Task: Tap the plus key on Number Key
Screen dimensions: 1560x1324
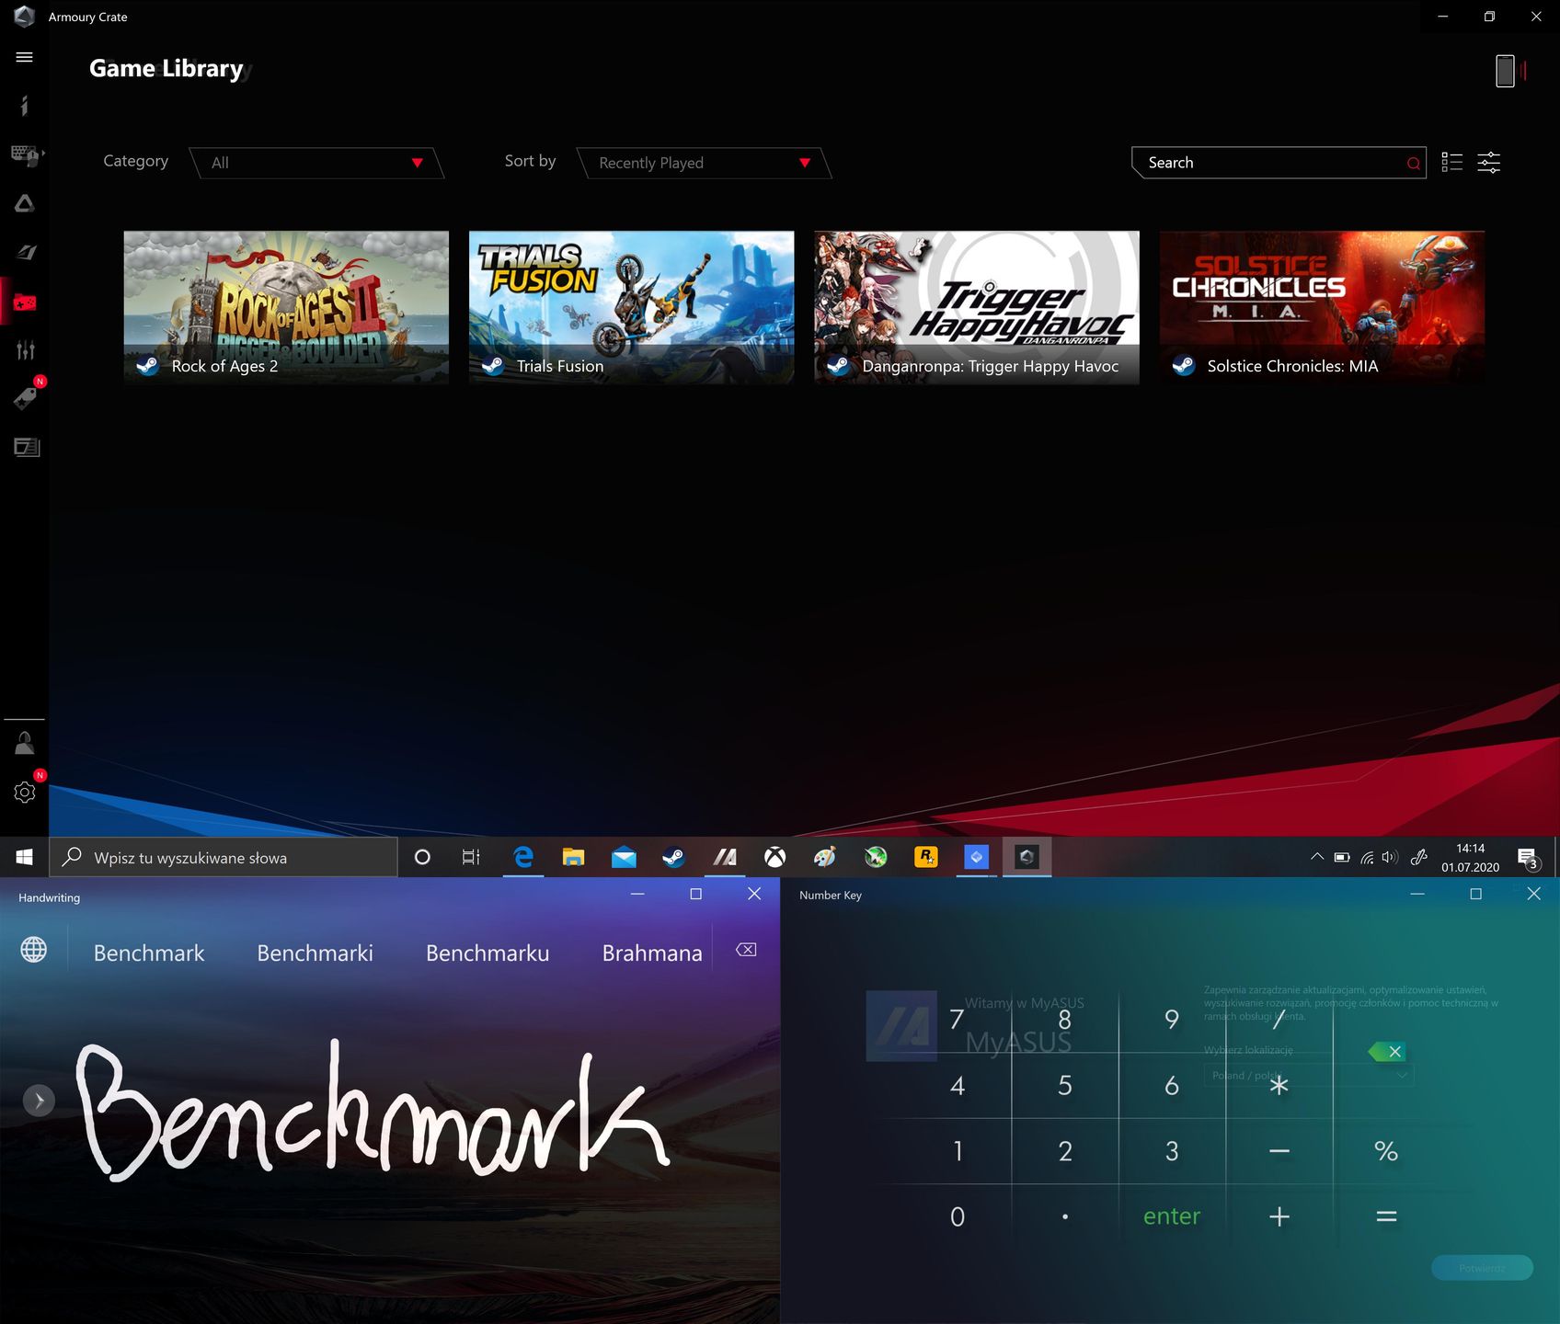Action: click(x=1279, y=1216)
